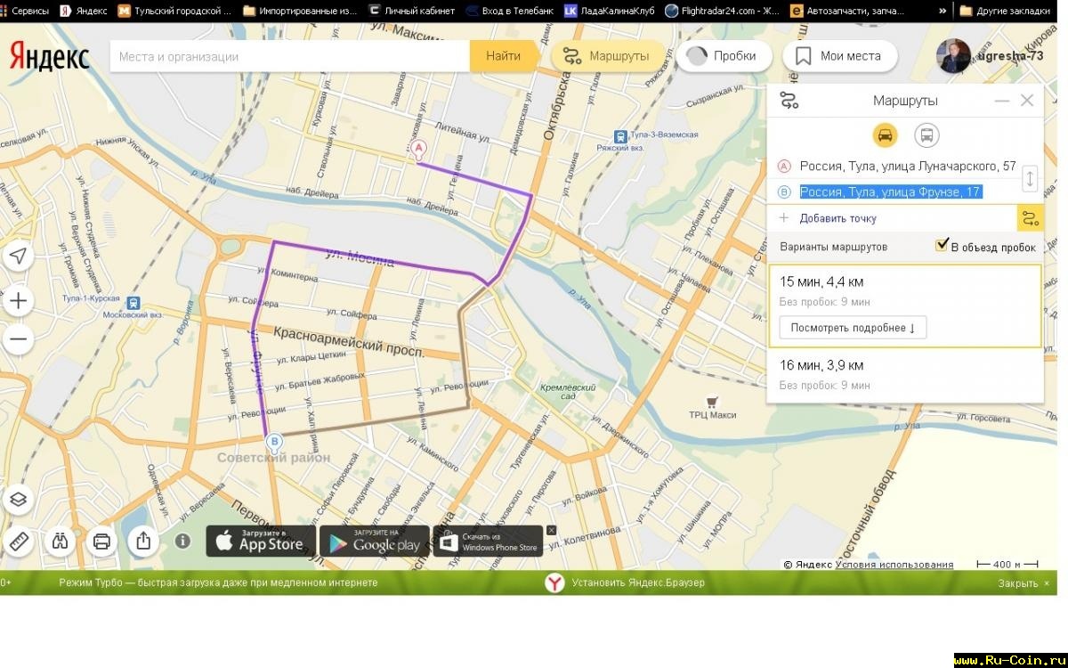This screenshot has width=1068, height=668.
Task: Open the Windows Phone Store badge
Action: (x=489, y=541)
